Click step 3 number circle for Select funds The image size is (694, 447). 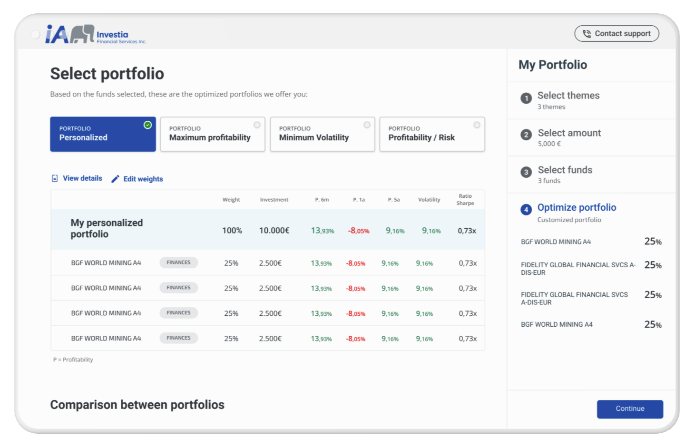coord(526,172)
